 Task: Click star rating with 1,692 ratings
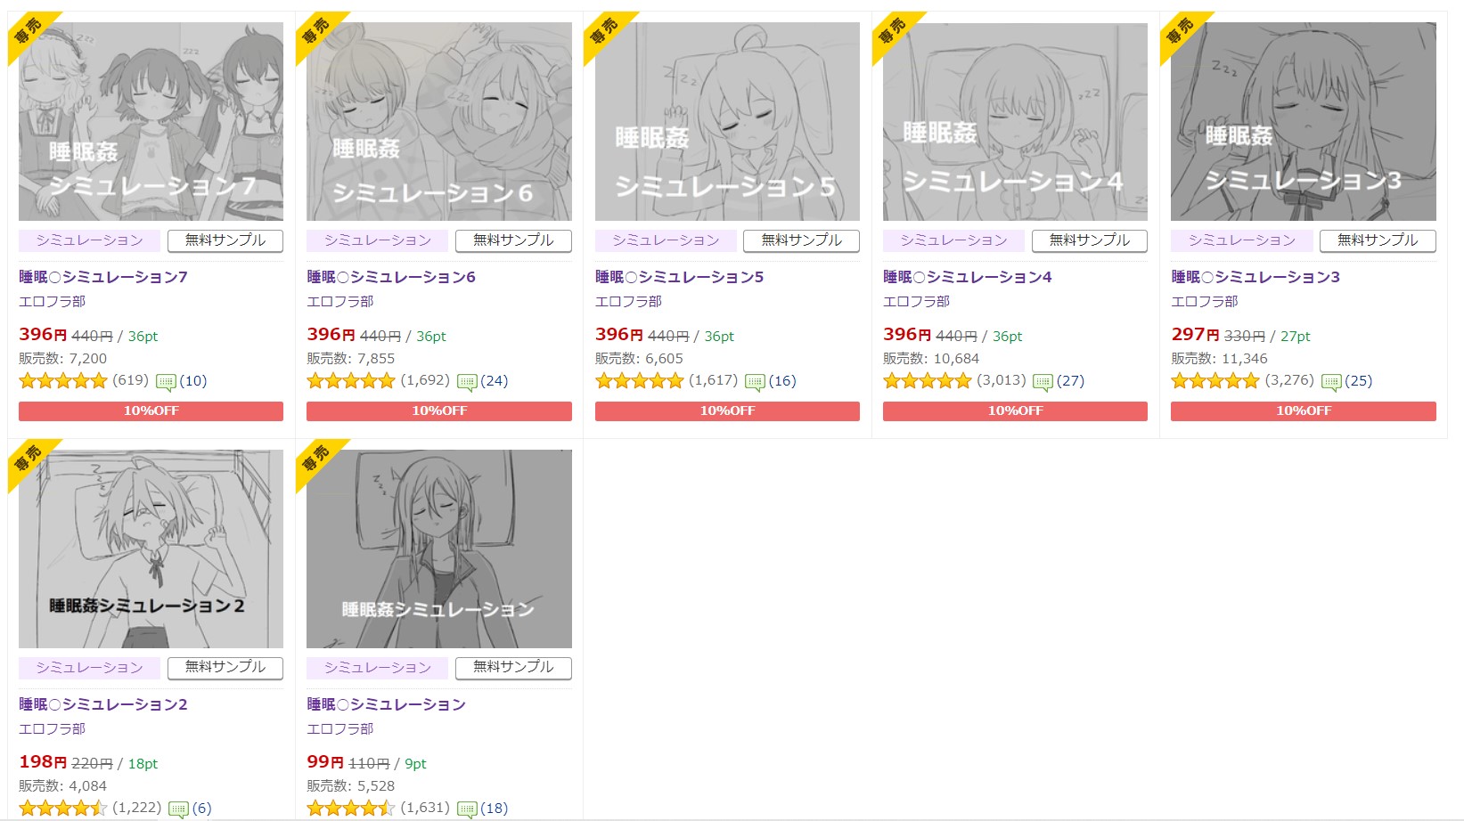(350, 381)
